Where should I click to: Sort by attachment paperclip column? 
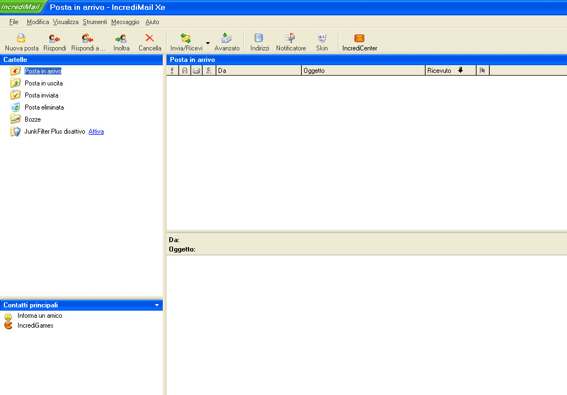185,71
